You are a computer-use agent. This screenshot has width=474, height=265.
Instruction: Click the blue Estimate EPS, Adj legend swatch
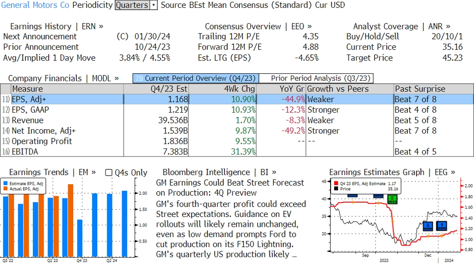click(6, 183)
